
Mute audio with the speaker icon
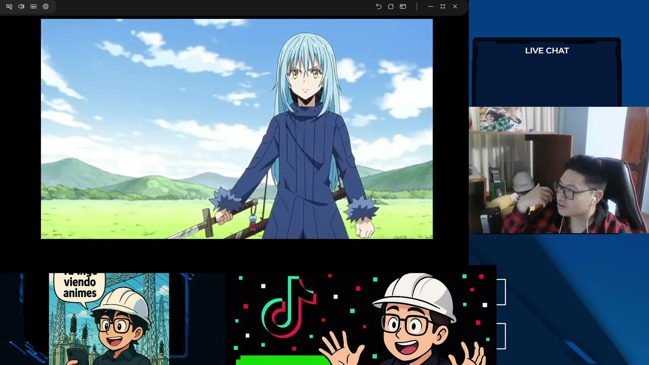click(21, 7)
